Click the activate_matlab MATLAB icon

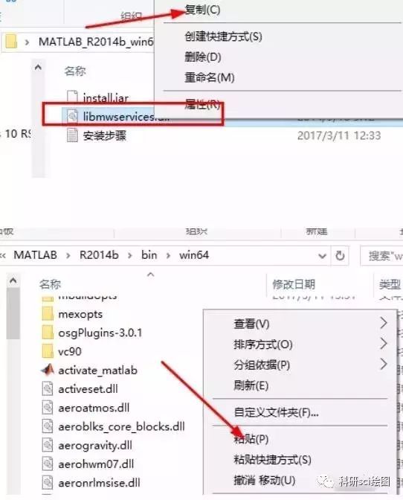point(48,370)
